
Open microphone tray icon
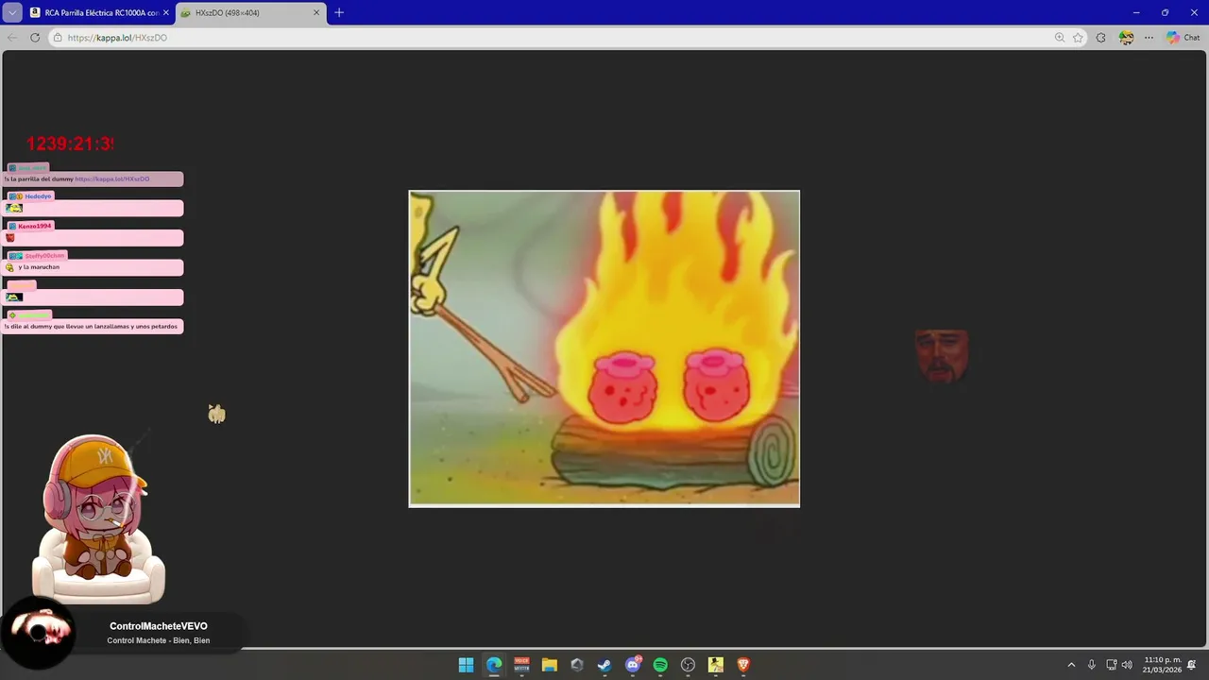(x=1092, y=665)
